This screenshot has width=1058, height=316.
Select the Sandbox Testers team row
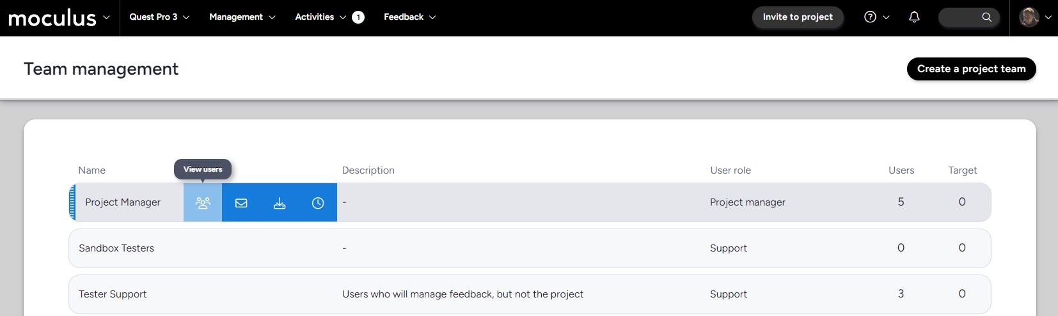[x=116, y=248]
